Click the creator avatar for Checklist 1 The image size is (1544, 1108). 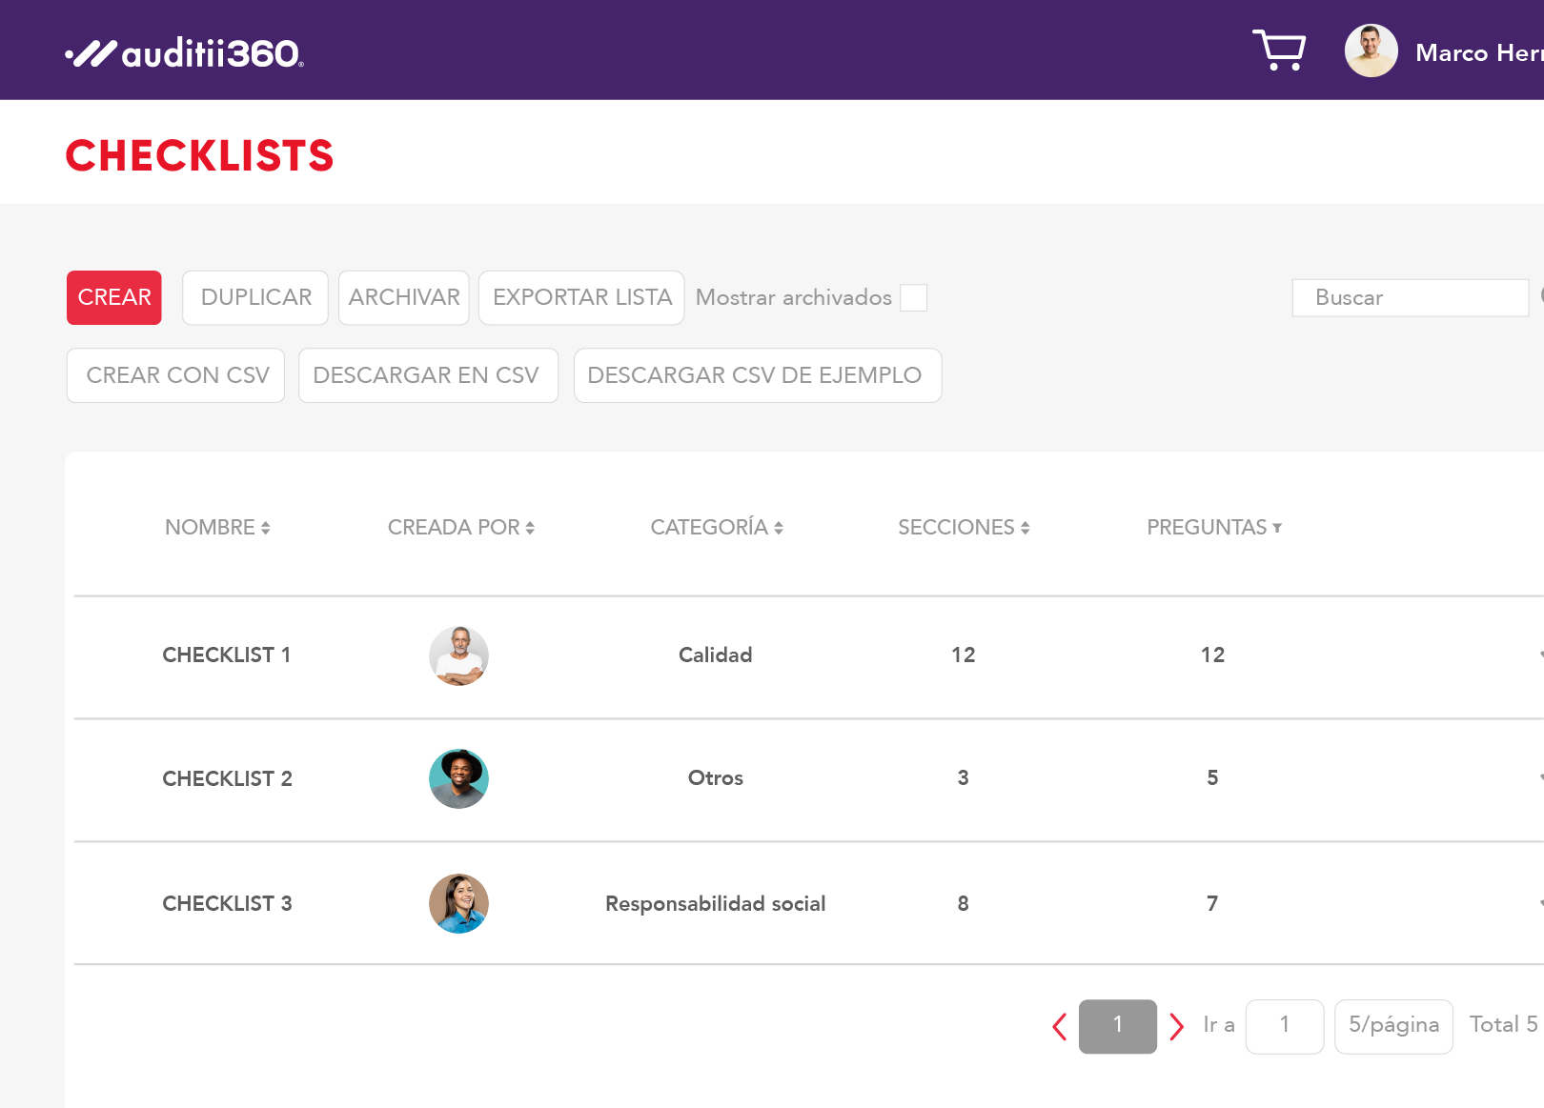458,655
